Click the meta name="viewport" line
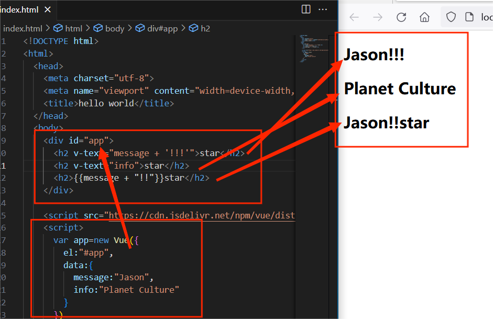The height and width of the screenshot is (319, 493). click(169, 91)
